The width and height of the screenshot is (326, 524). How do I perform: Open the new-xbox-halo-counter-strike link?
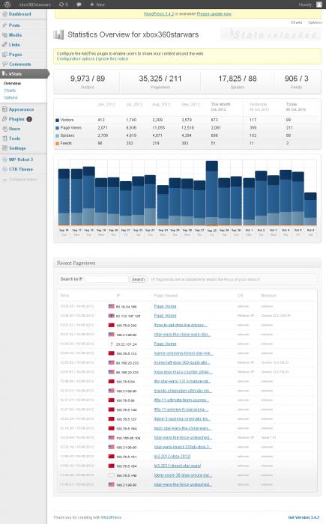tap(183, 371)
